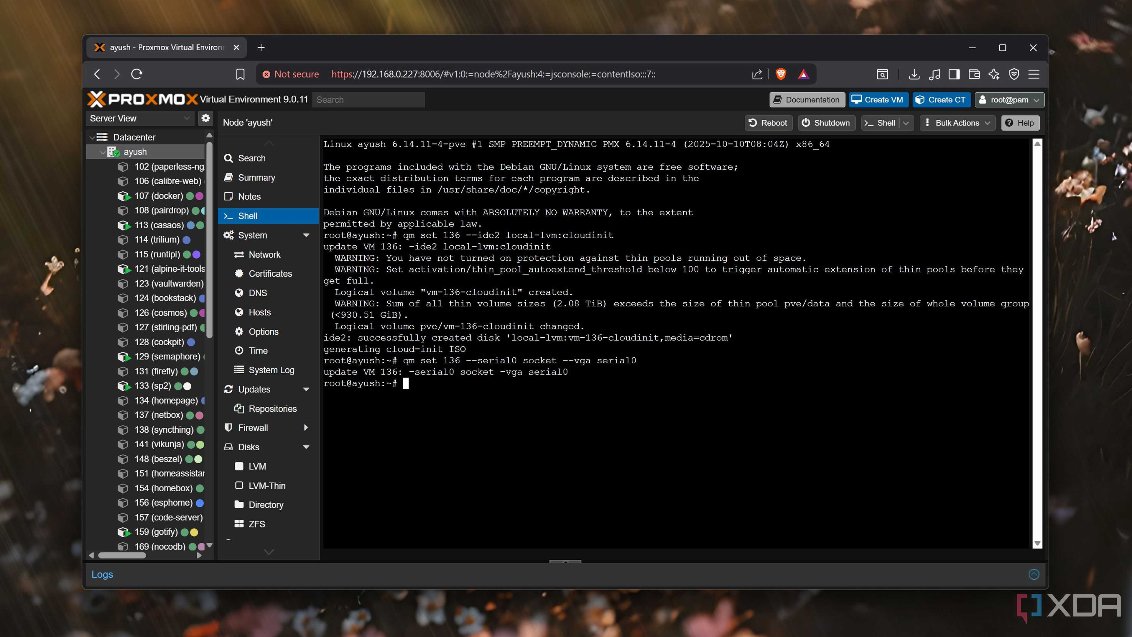Open the Documentation button
The height and width of the screenshot is (637, 1132).
807,100
